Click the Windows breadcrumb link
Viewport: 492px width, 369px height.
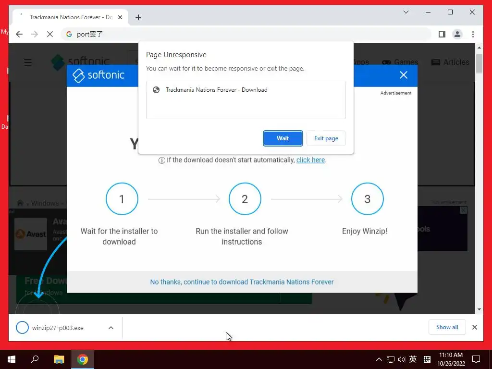tap(45, 203)
